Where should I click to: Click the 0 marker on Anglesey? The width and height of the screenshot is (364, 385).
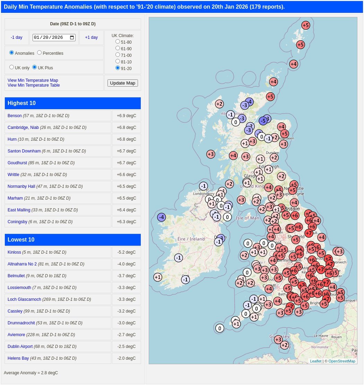(x=248, y=243)
